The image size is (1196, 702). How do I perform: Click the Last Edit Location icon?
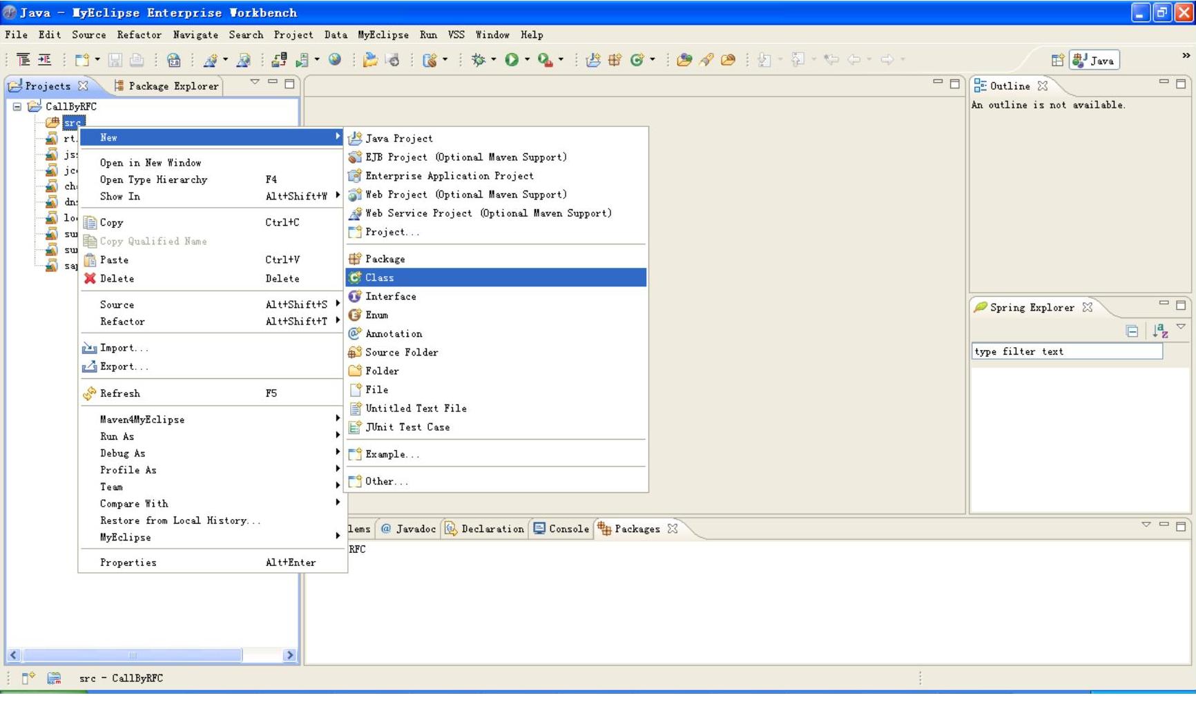click(831, 60)
